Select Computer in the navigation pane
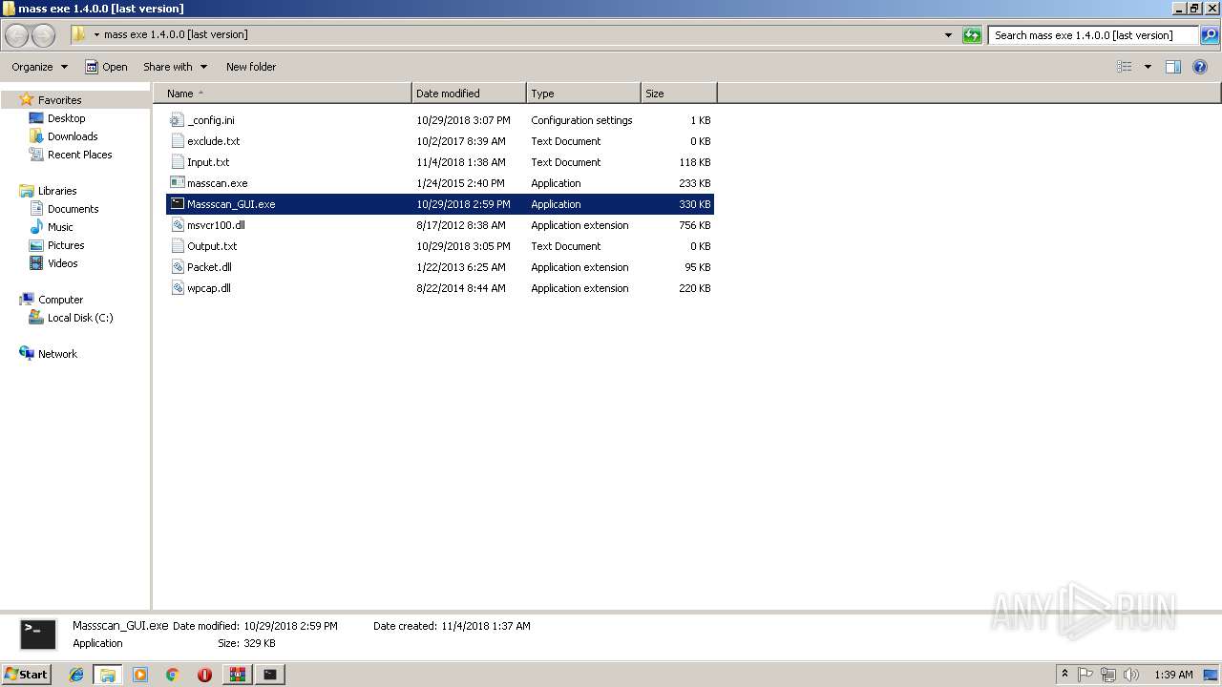The width and height of the screenshot is (1222, 687). click(60, 300)
